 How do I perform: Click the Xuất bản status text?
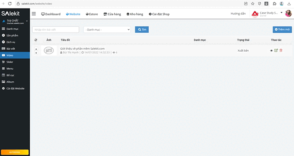(x=243, y=51)
